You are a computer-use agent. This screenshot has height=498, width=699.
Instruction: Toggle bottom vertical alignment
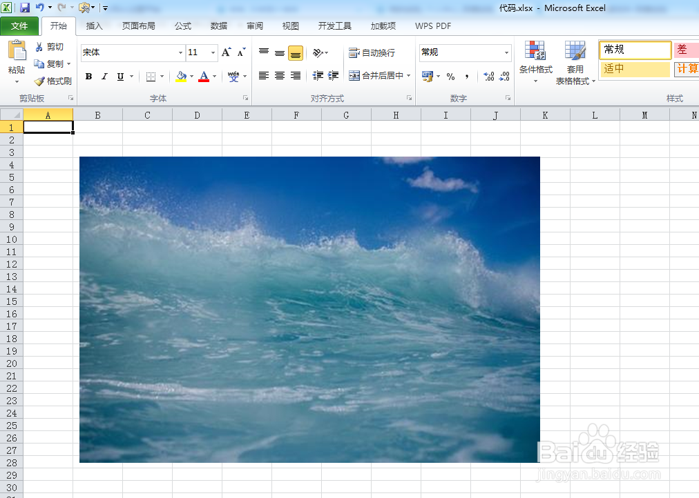click(296, 53)
